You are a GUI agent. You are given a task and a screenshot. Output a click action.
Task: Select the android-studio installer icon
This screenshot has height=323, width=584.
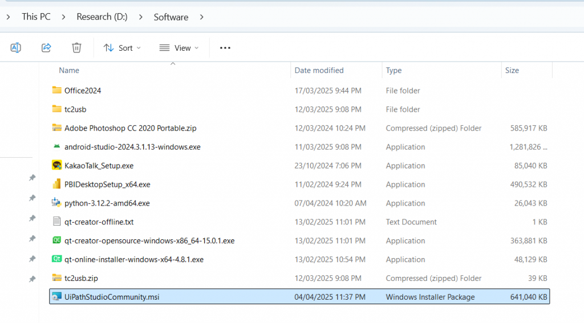[56, 146]
